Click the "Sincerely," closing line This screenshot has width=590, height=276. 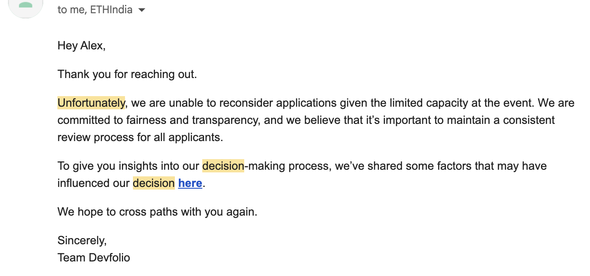[82, 240]
